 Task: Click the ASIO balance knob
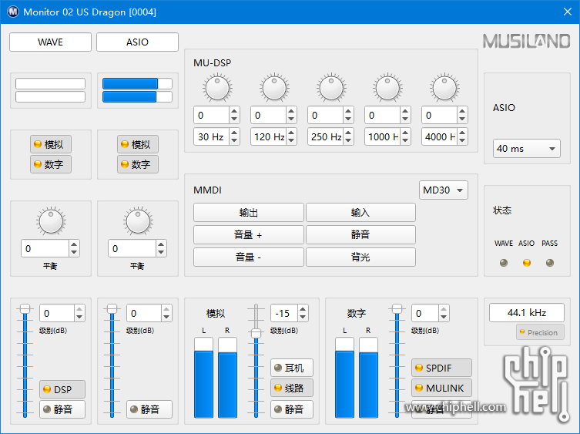tap(138, 221)
